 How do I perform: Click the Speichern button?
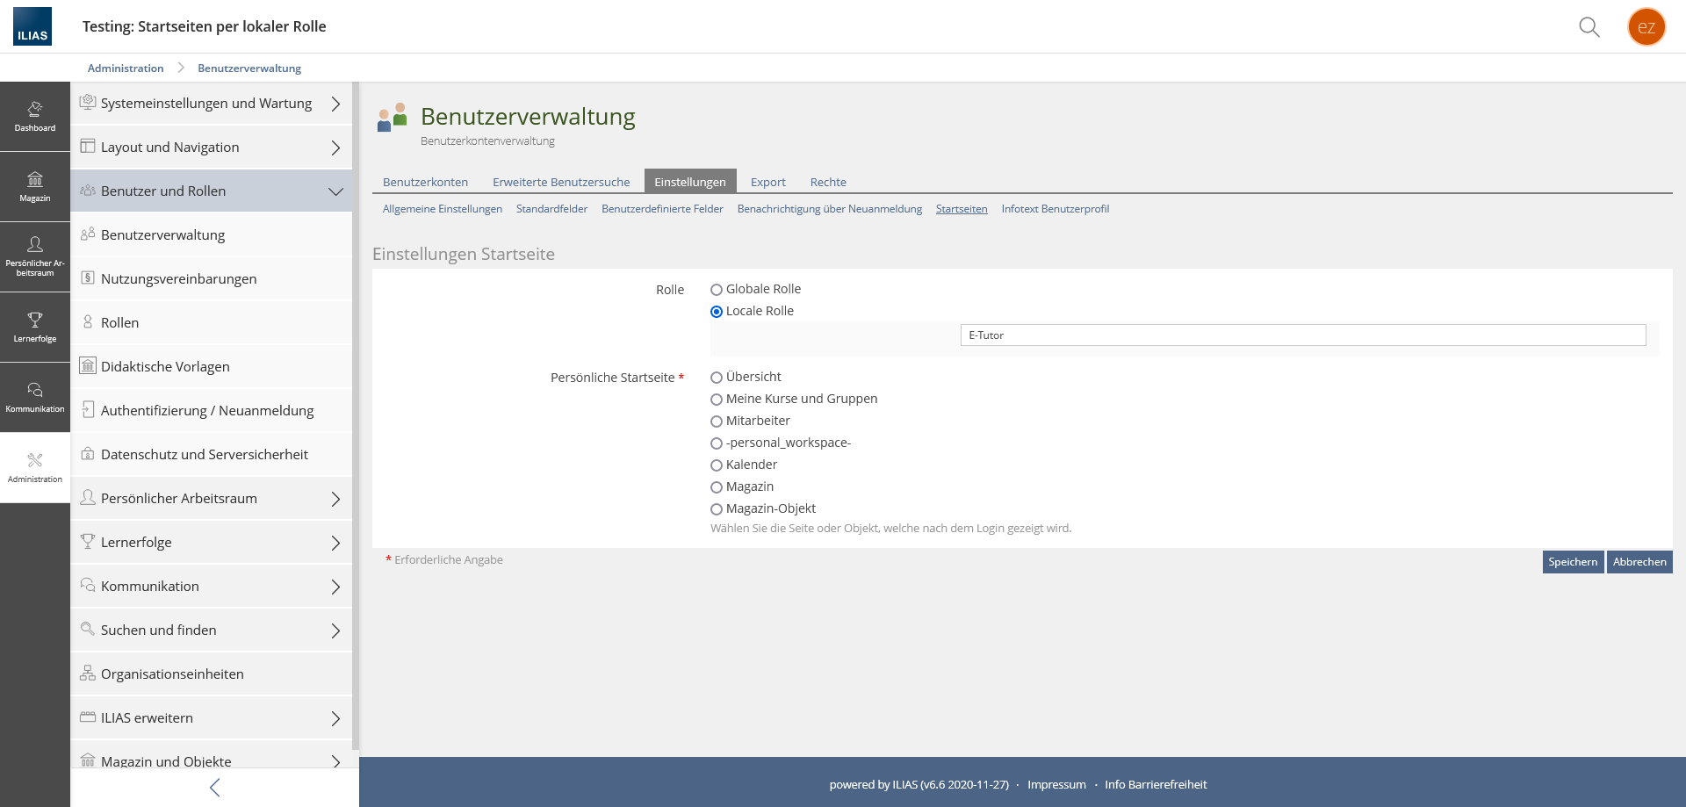[1572, 562]
